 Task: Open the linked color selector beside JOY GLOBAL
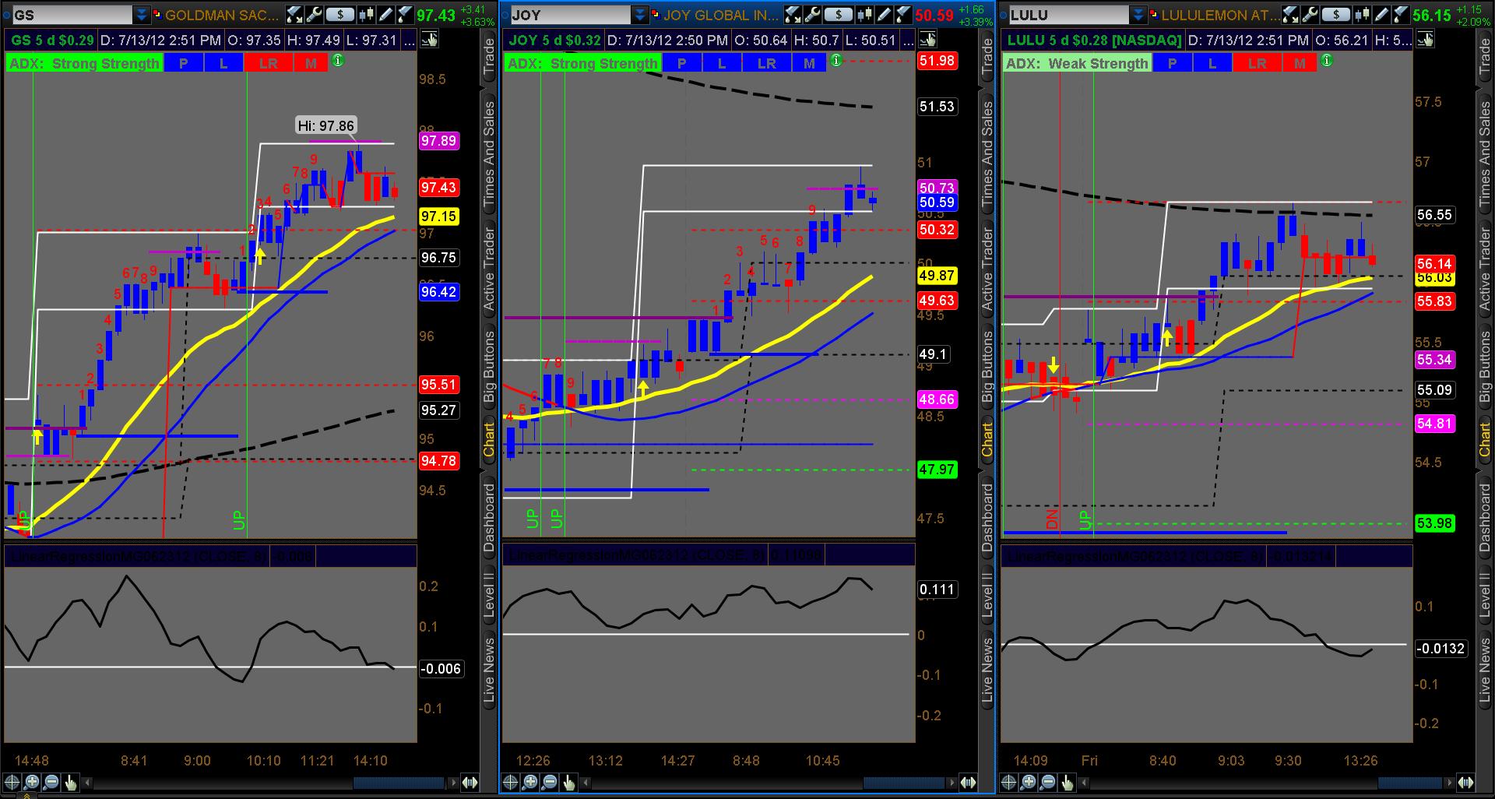point(656,15)
